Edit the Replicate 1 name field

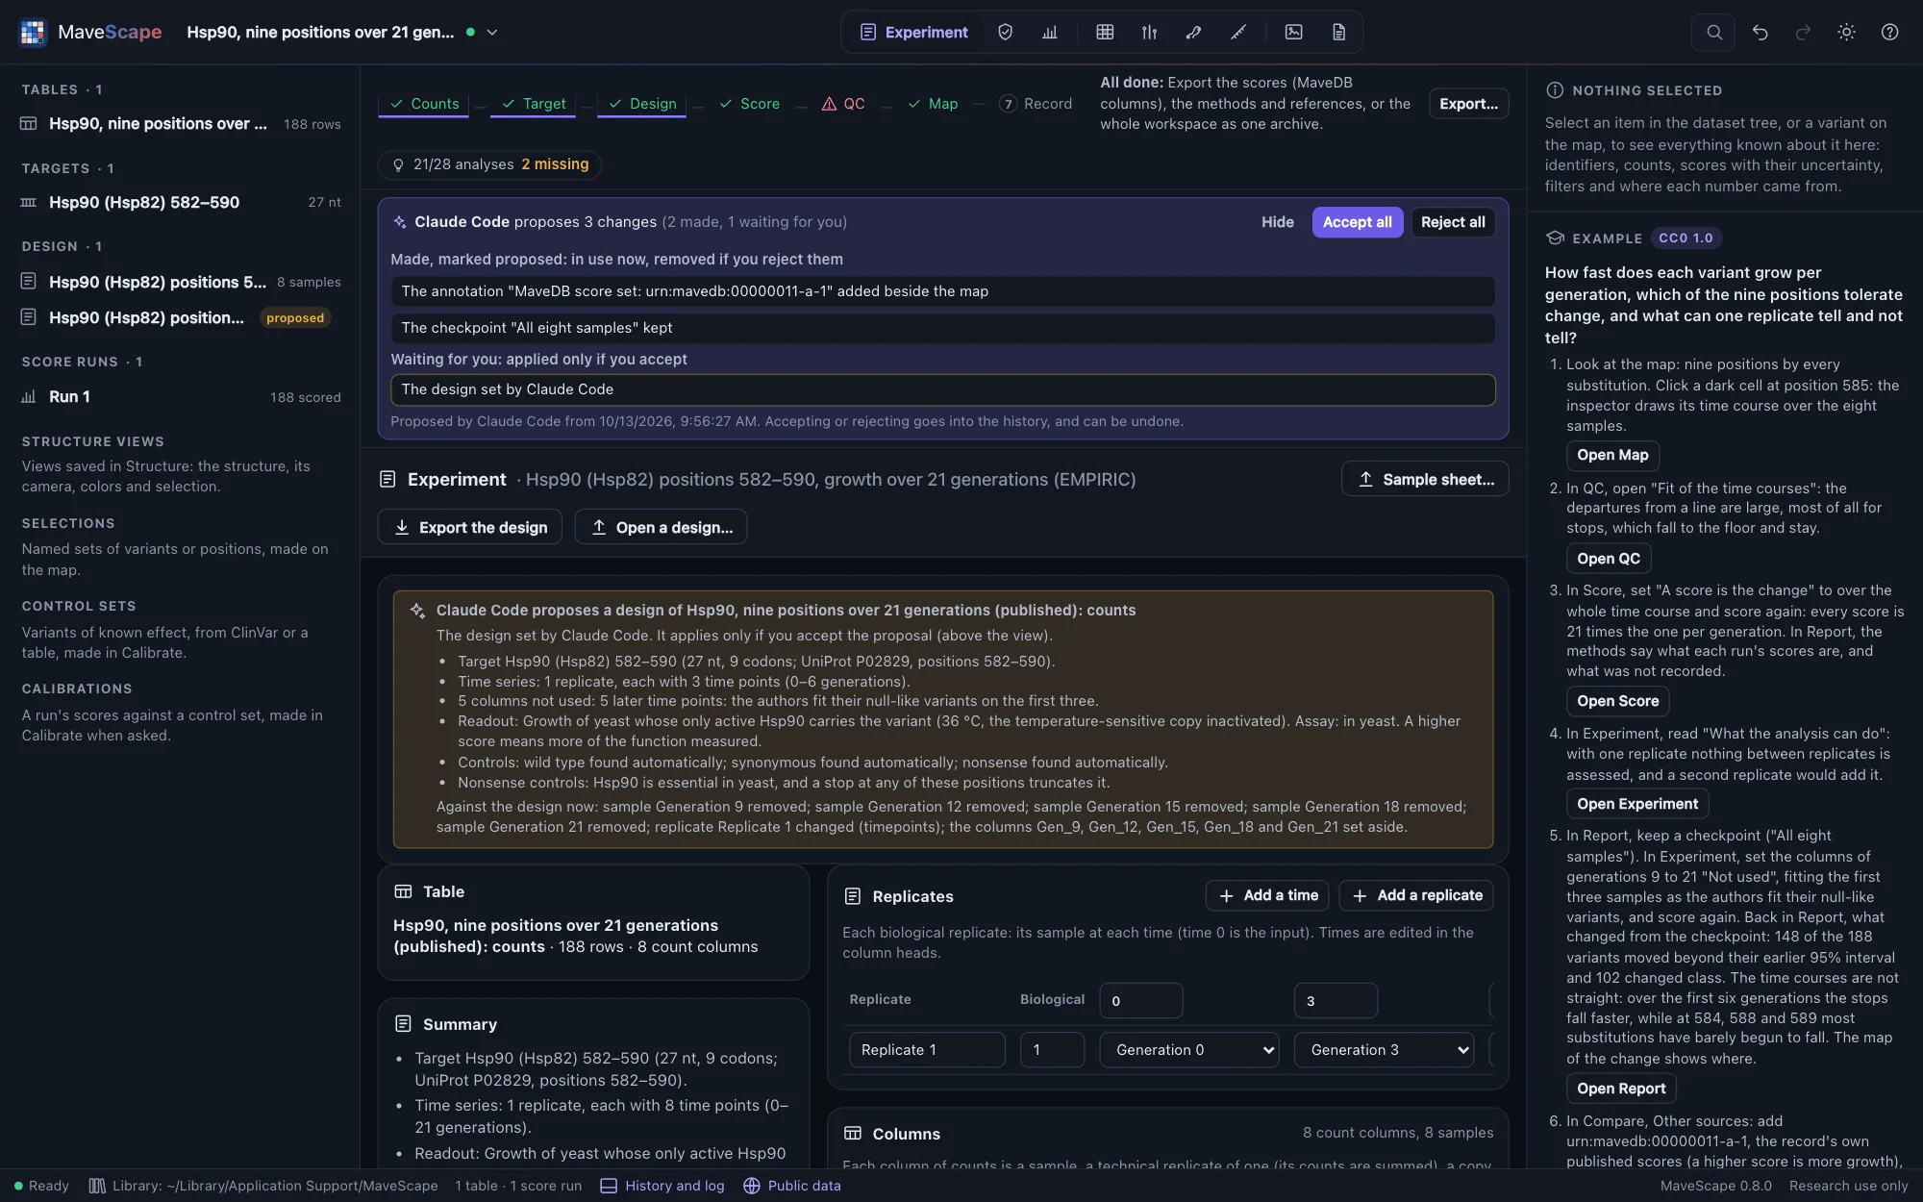click(x=927, y=1050)
